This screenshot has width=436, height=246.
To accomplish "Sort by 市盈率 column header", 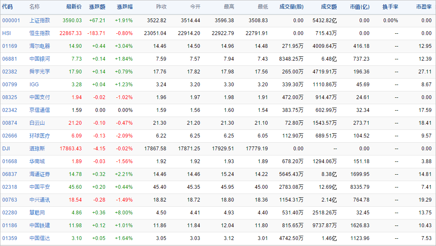I will pyautogui.click(x=424, y=7).
